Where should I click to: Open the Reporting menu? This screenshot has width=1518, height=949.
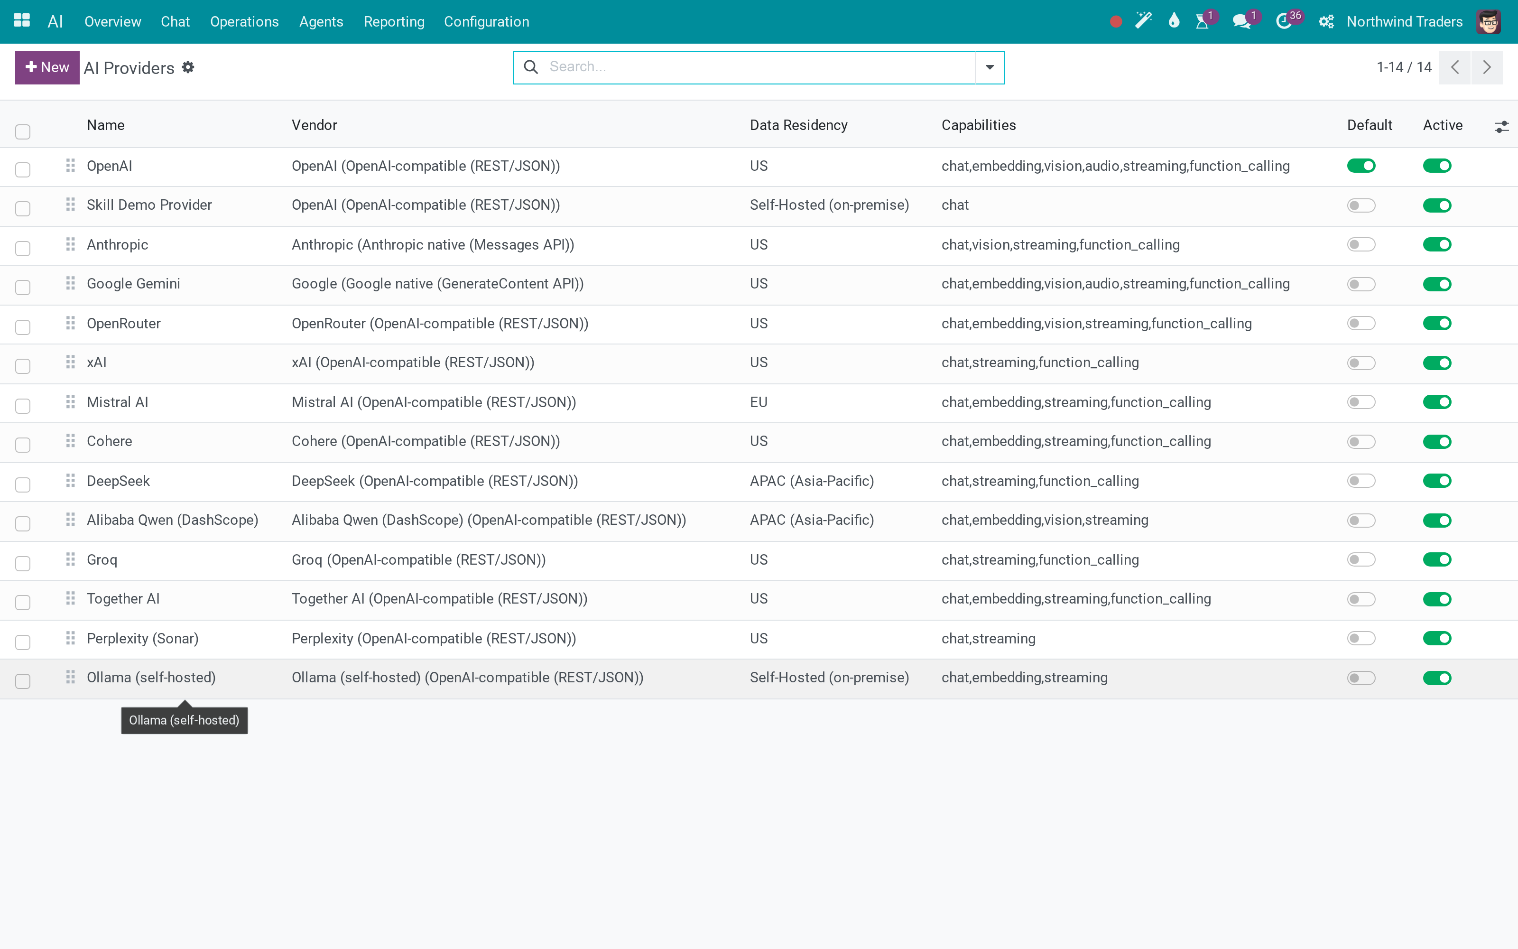point(394,22)
